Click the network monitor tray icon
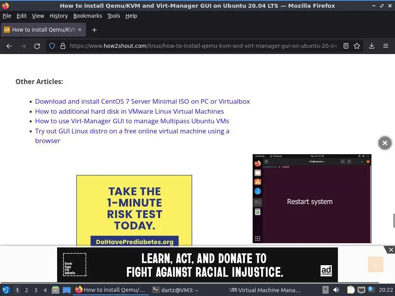The height and width of the screenshot is (296, 395). [x=361, y=290]
